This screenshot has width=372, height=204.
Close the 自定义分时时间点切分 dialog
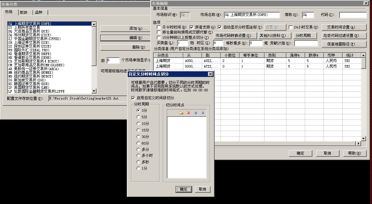pyautogui.click(x=211, y=74)
